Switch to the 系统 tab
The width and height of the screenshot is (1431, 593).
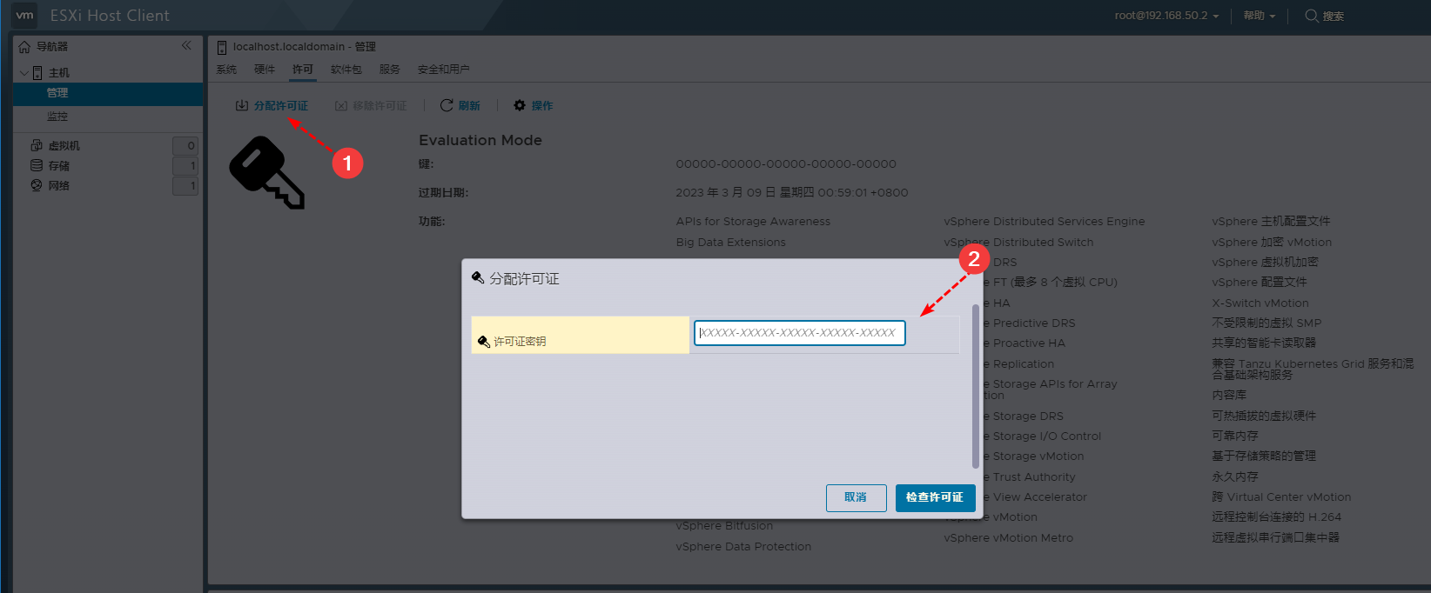[x=226, y=70]
